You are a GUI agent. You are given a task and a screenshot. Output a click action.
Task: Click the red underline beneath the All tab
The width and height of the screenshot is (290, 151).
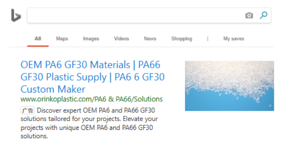[38, 46]
